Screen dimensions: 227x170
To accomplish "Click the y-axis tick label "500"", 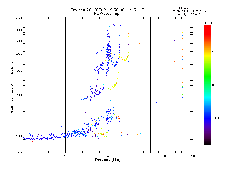I will pyautogui.click(x=19, y=41).
